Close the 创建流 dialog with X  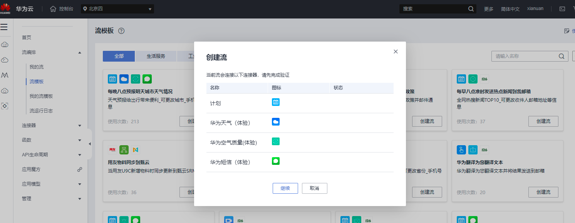pyautogui.click(x=396, y=52)
